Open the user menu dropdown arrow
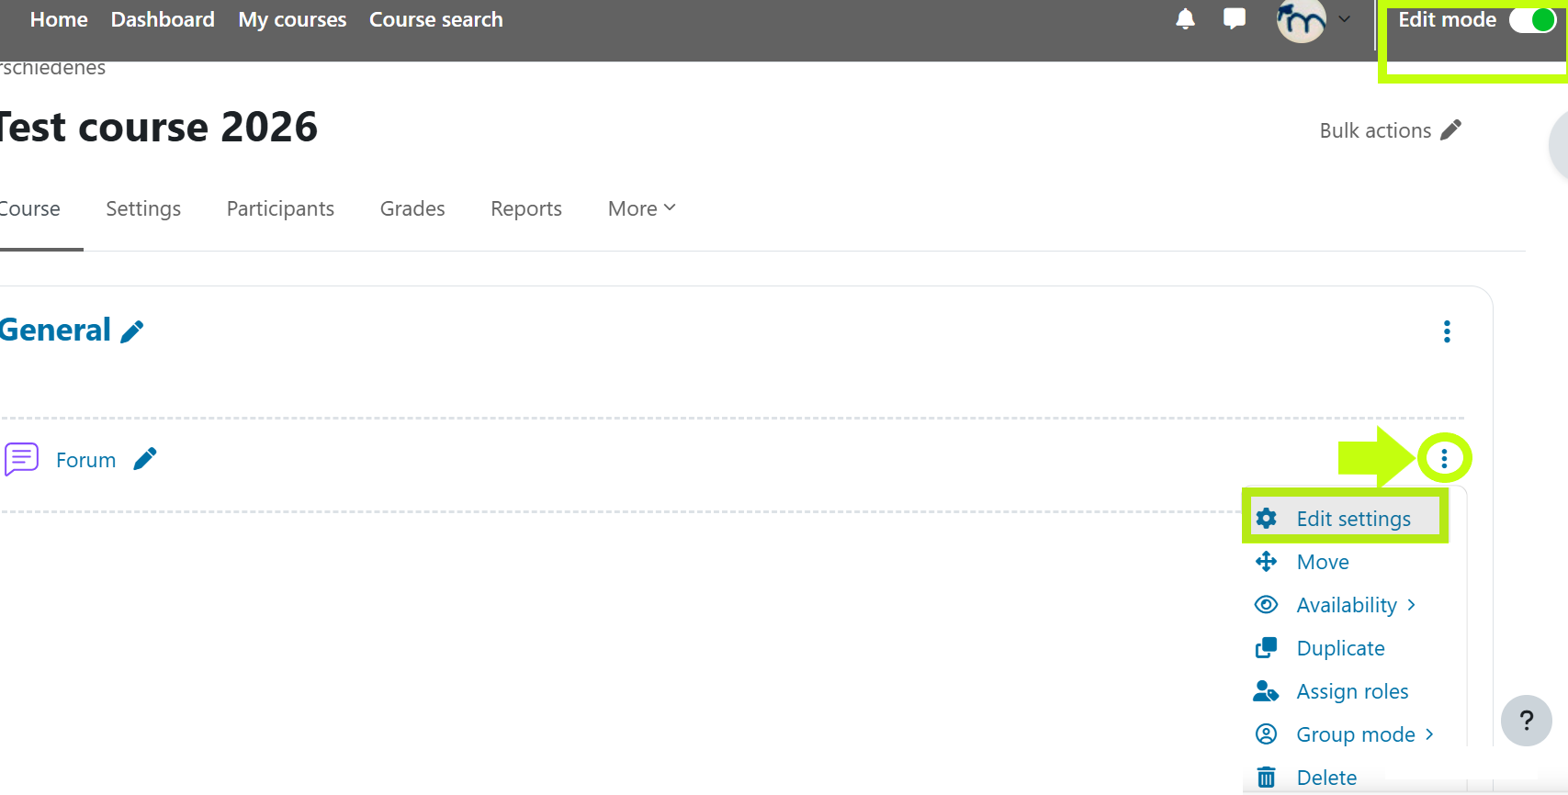 1345,19
